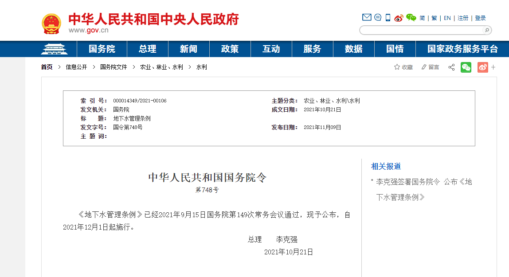The width and height of the screenshot is (509, 277).
Task: Click the mobile phone icon in header
Action: click(388, 18)
